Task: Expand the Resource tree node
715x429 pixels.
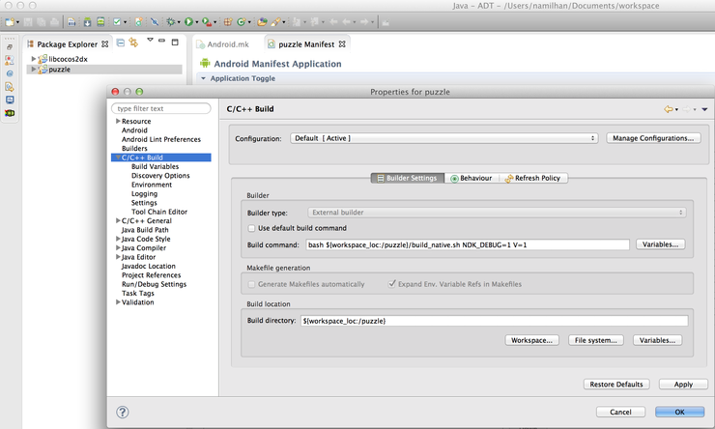Action: (x=118, y=122)
